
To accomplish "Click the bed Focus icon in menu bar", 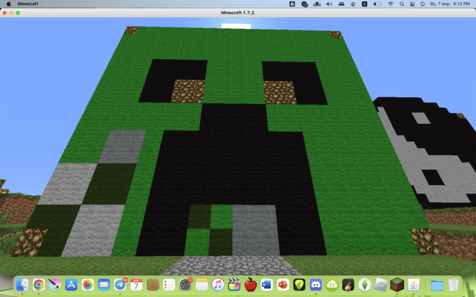I will click(341, 4).
